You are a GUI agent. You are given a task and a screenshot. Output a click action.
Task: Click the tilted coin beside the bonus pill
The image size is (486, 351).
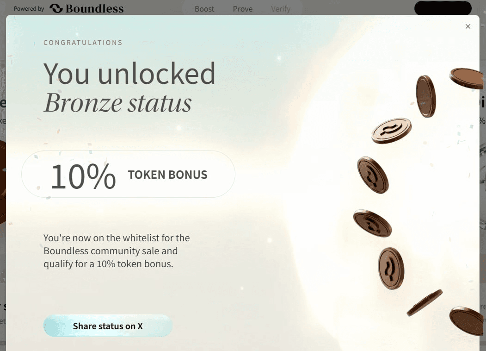373,175
